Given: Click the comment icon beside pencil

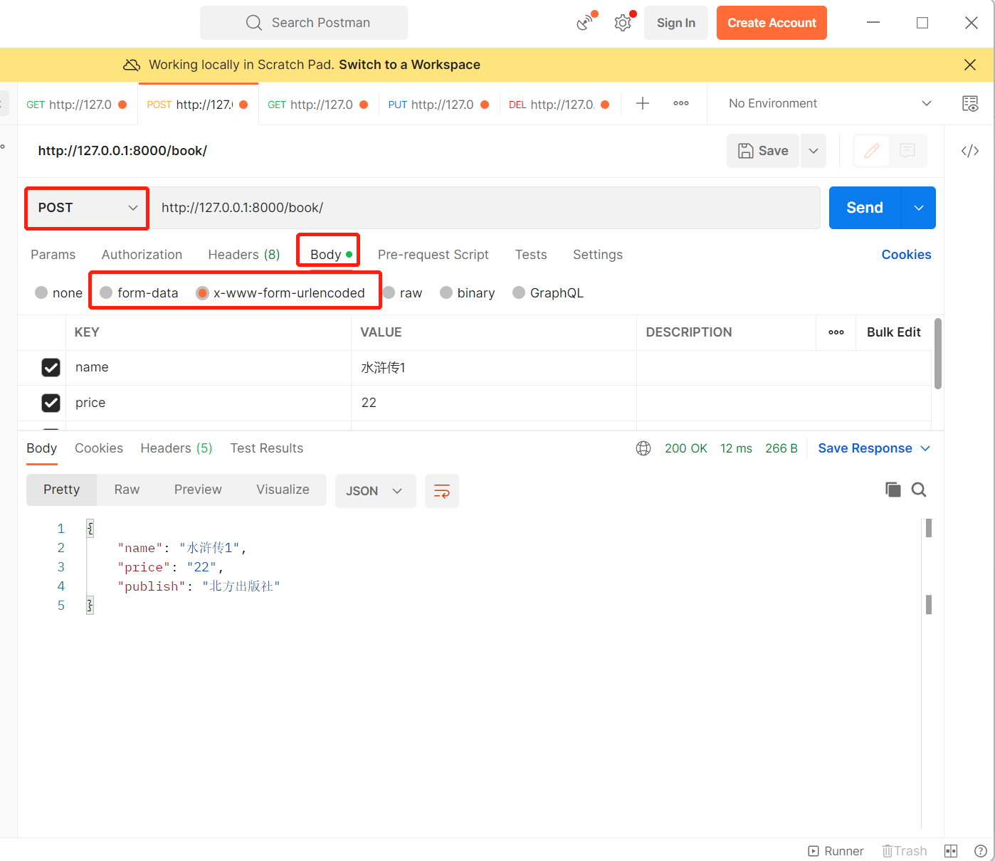Looking at the screenshot, I should pos(907,151).
